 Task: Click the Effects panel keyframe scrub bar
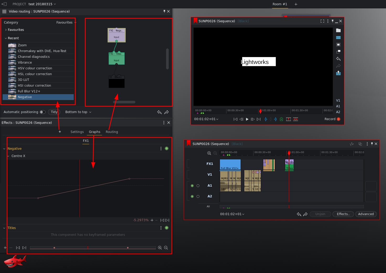click(93, 248)
